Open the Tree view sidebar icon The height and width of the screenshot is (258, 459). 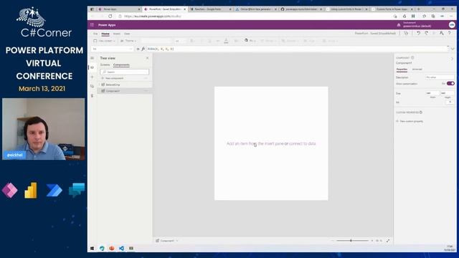(93, 67)
